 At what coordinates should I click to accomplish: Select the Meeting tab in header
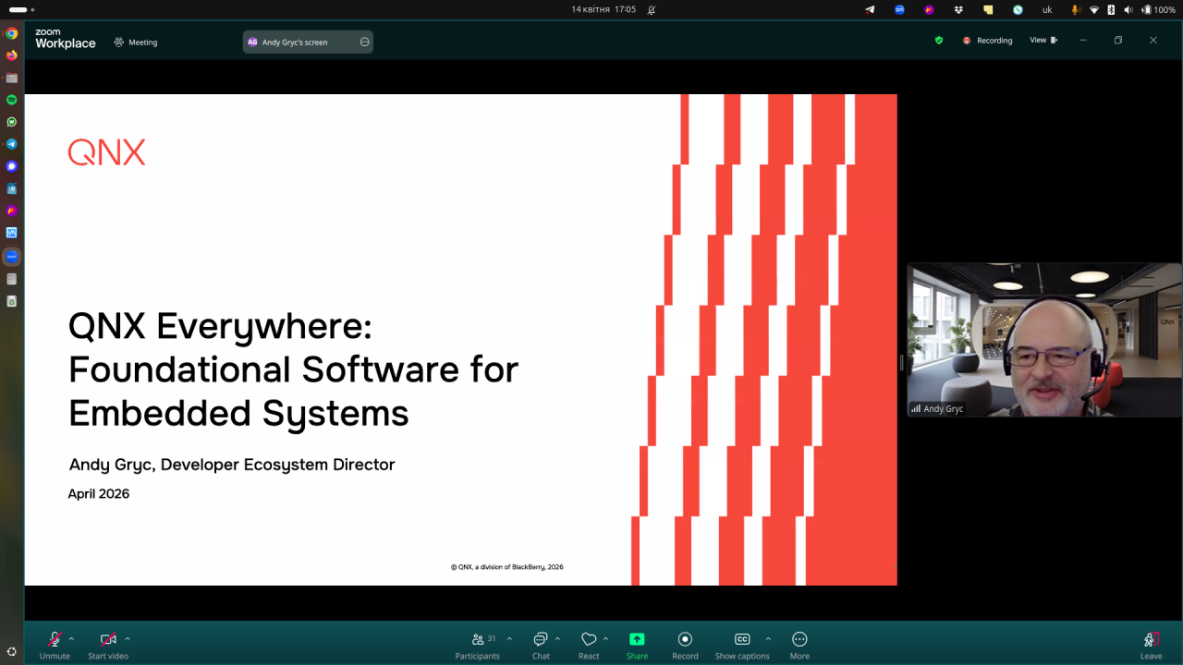[x=136, y=42]
